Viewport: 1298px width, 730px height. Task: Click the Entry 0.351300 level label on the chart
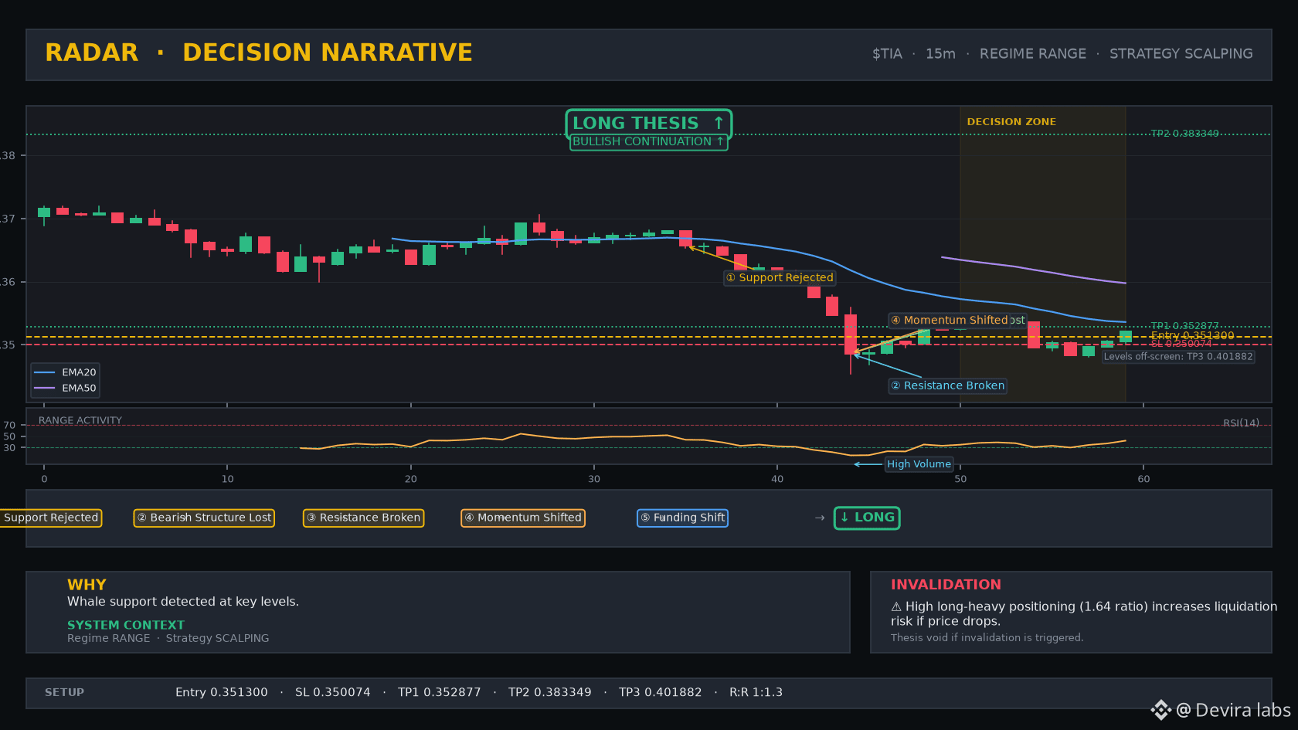click(x=1192, y=335)
